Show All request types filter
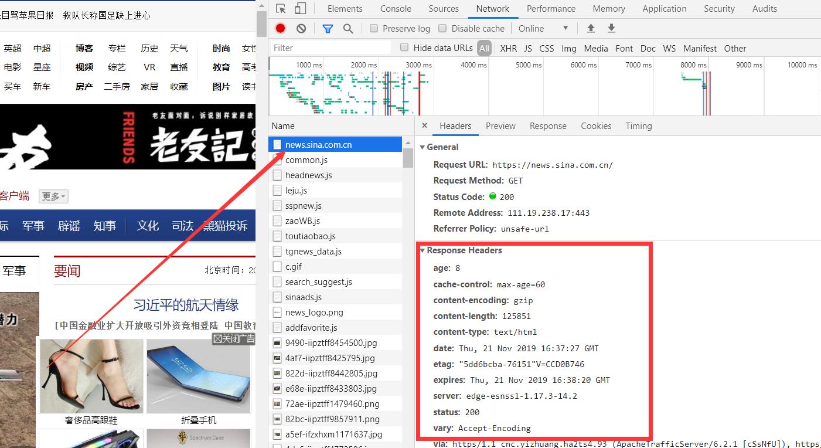Screen dimensions: 821x448 484,49
